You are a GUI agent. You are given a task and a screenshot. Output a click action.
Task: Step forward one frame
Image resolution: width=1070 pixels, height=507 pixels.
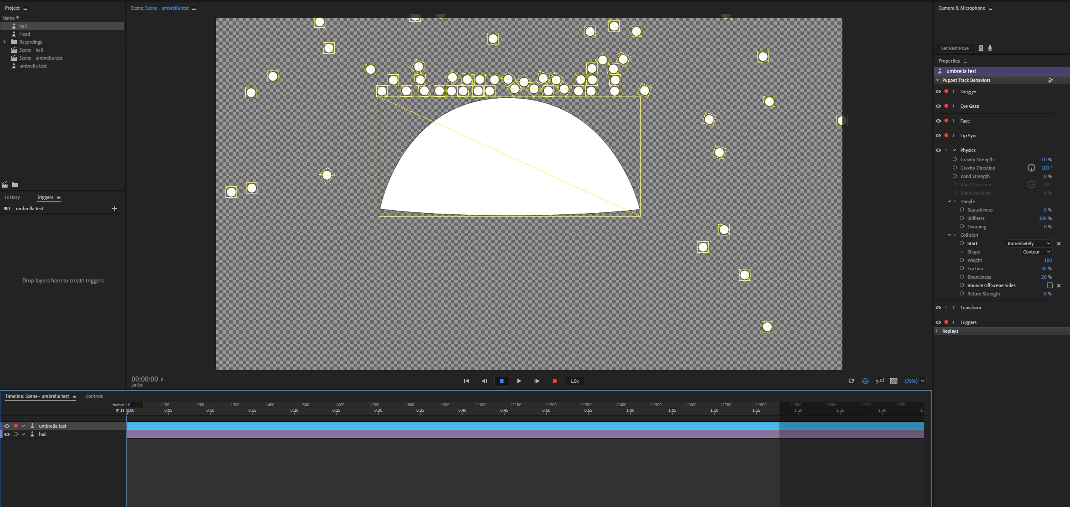pos(537,381)
